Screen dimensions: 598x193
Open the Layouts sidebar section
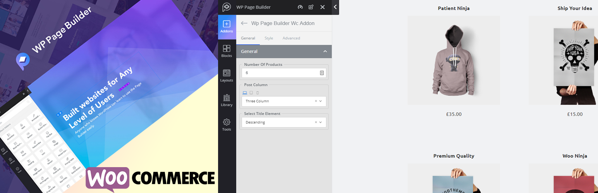(227, 76)
